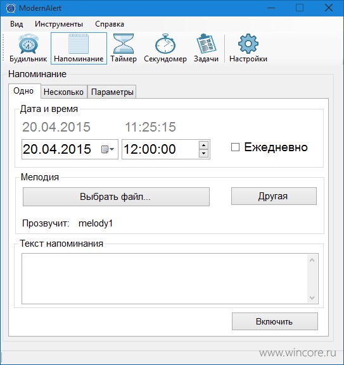Open the date picker calendar dropdown
Viewport: 344px width, 365px height.
[108, 149]
